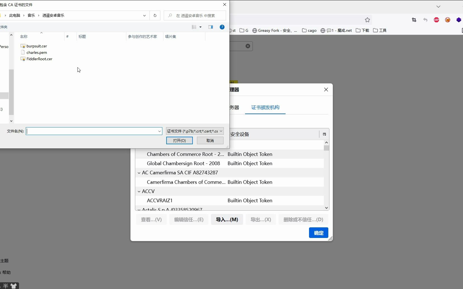Open the address path history dropdown

(144, 16)
